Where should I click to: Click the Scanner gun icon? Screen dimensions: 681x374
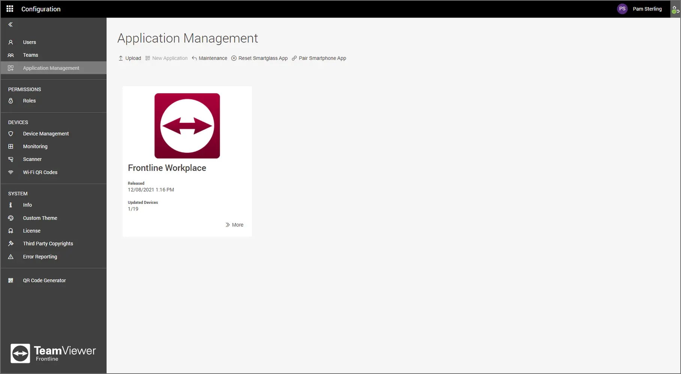tap(11, 159)
